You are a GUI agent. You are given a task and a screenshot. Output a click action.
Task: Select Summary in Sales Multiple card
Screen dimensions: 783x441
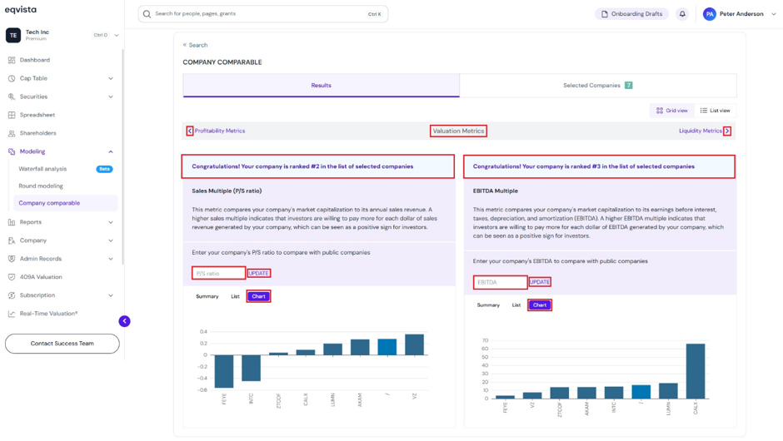click(207, 296)
